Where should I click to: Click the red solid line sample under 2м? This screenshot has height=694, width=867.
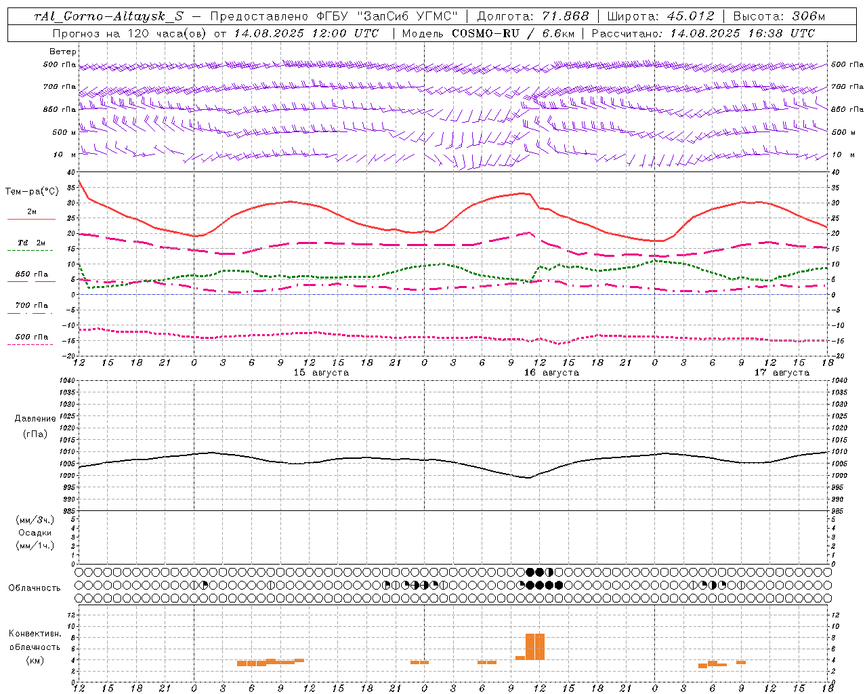[x=31, y=220]
